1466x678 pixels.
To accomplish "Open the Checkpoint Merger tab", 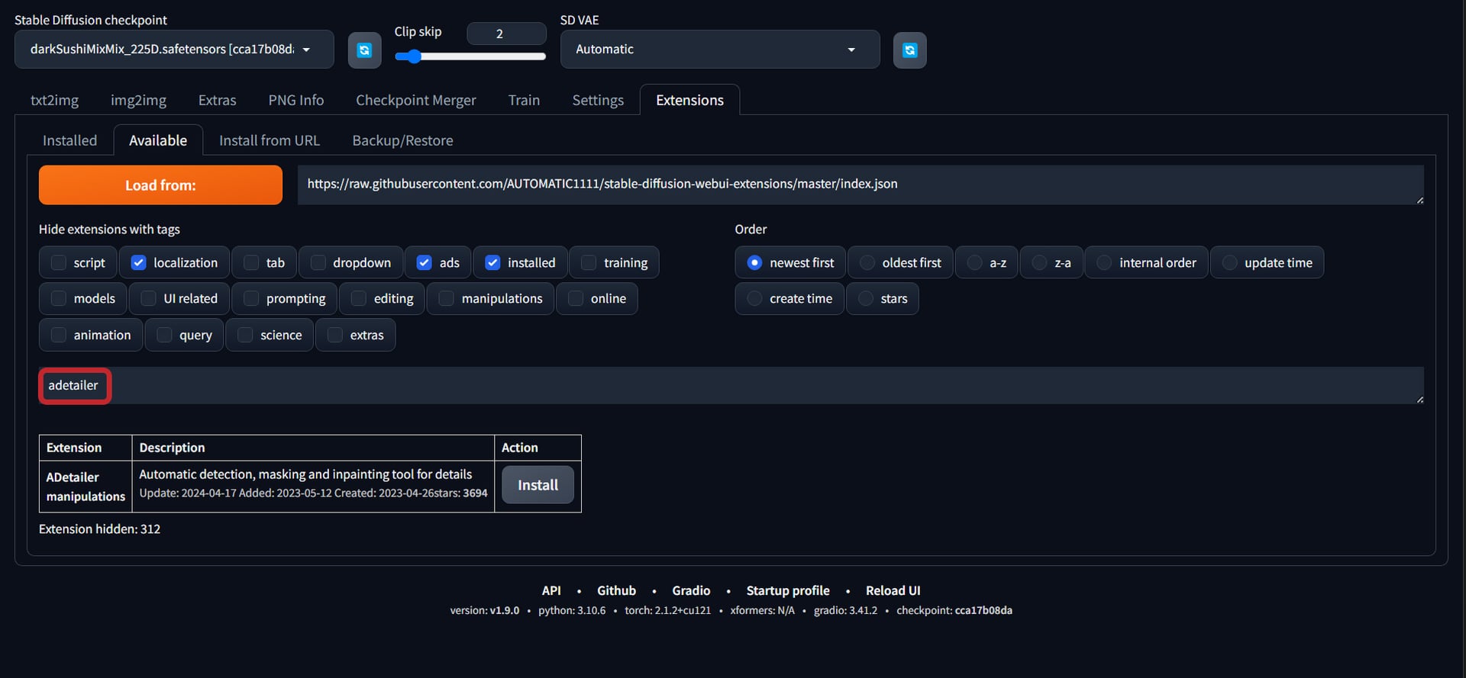I will (415, 100).
